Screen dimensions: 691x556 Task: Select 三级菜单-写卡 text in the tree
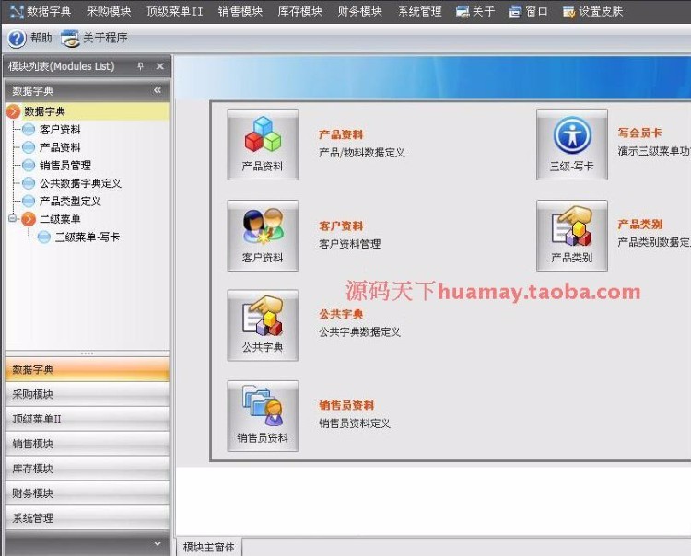coord(88,237)
